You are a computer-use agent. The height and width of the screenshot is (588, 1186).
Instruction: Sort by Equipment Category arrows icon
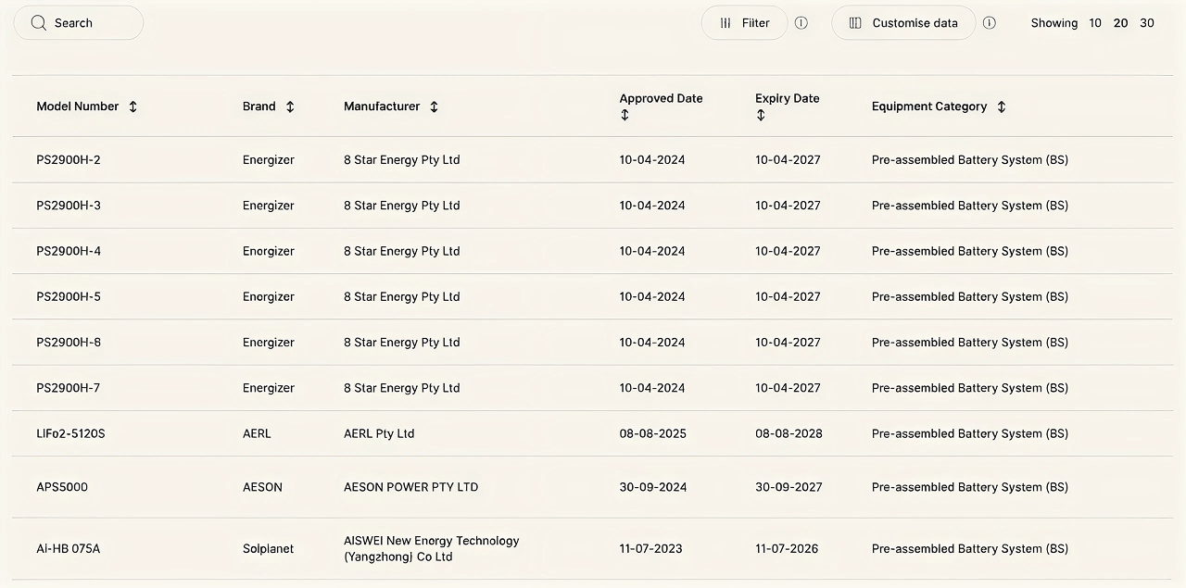tap(1002, 106)
